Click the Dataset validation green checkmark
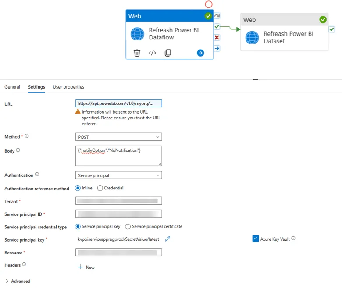Screen dimensions: 342x289 point(323,20)
